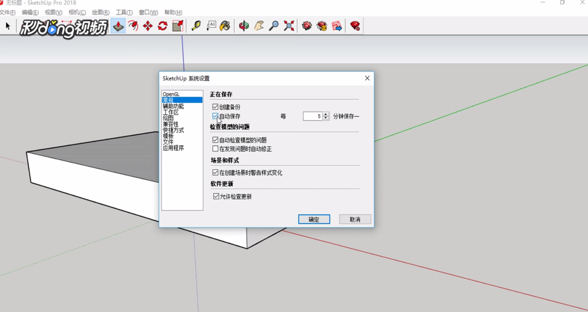Activate the Orbit tool
The image size is (588, 312).
(243, 26)
